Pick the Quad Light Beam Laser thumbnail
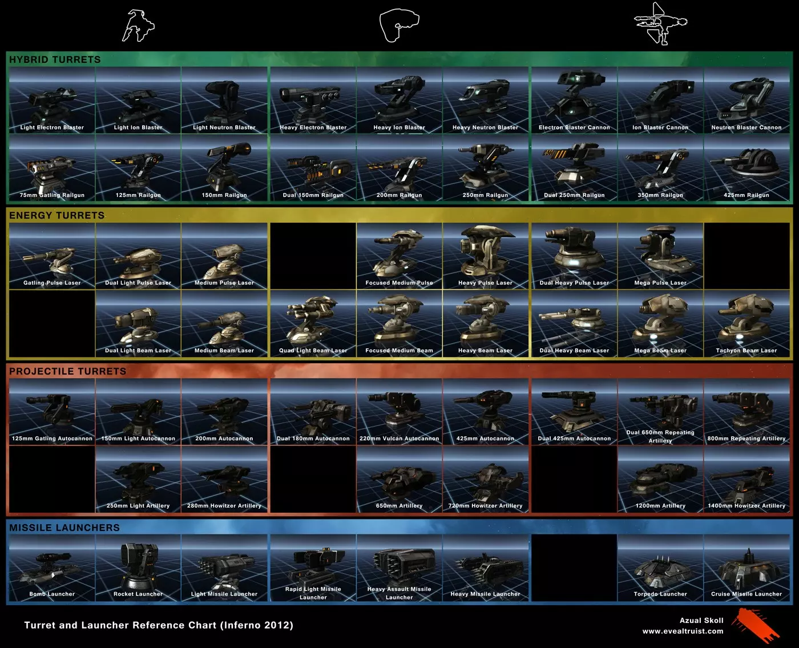The width and height of the screenshot is (799, 648). (x=313, y=324)
